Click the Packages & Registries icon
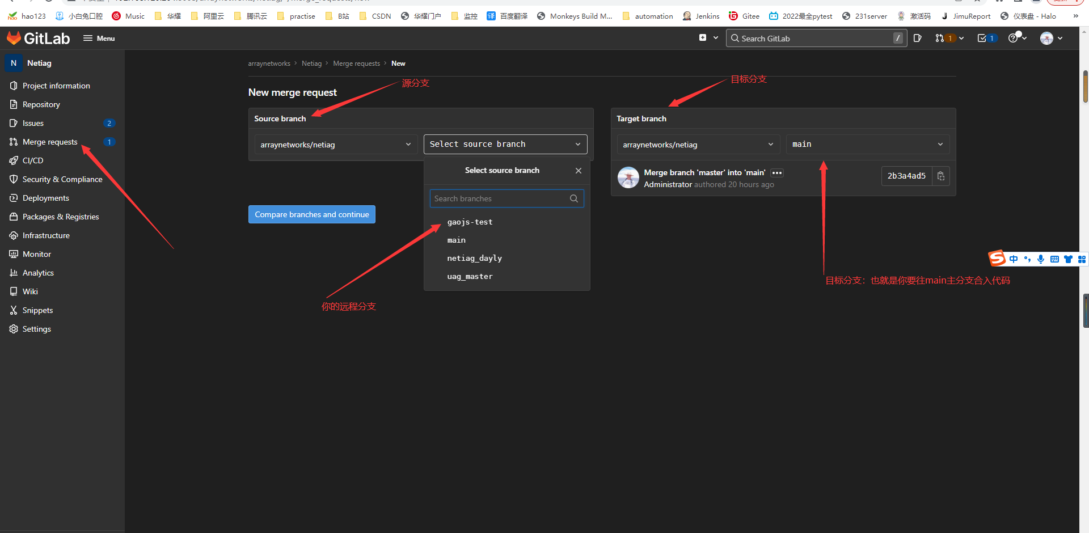Image resolution: width=1089 pixels, height=533 pixels. tap(14, 217)
